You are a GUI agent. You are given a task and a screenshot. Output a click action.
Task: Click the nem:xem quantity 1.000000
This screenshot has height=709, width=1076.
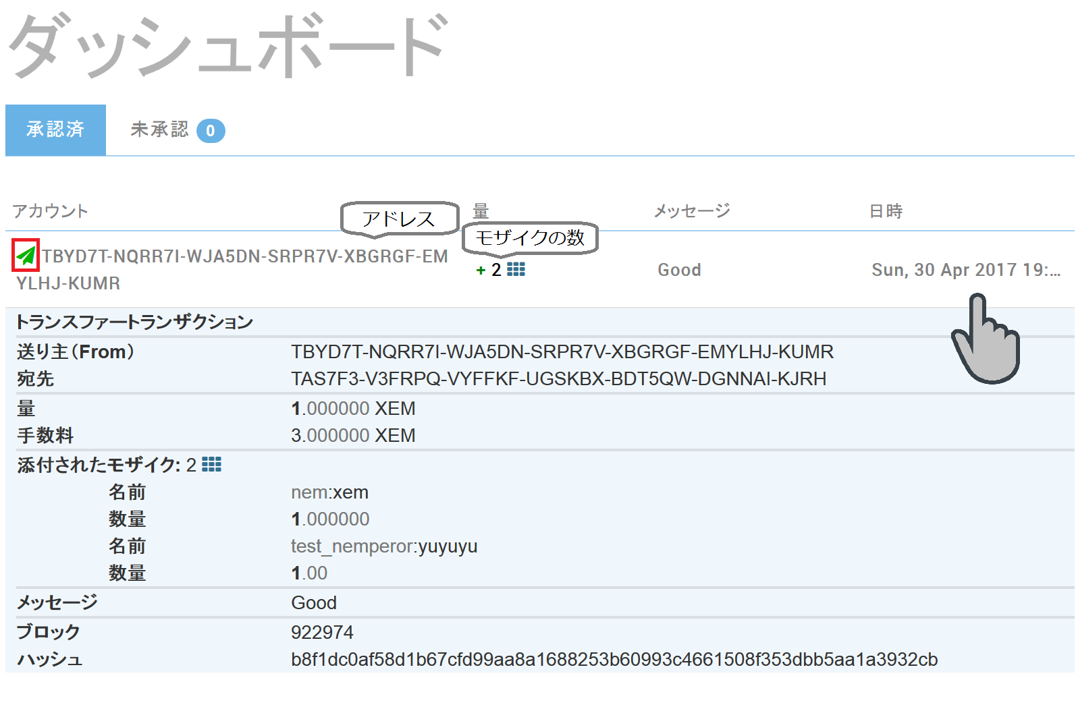(330, 519)
